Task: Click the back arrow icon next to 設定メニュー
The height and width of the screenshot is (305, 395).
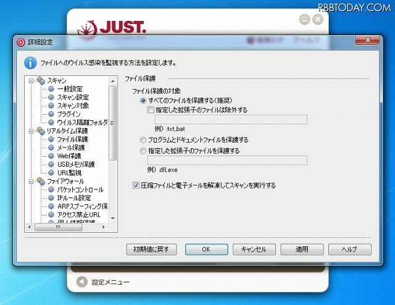Action: pos(81,282)
